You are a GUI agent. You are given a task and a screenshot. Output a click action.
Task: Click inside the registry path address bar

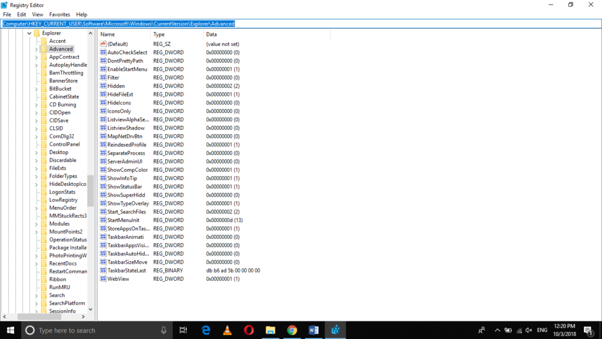[x=294, y=24]
